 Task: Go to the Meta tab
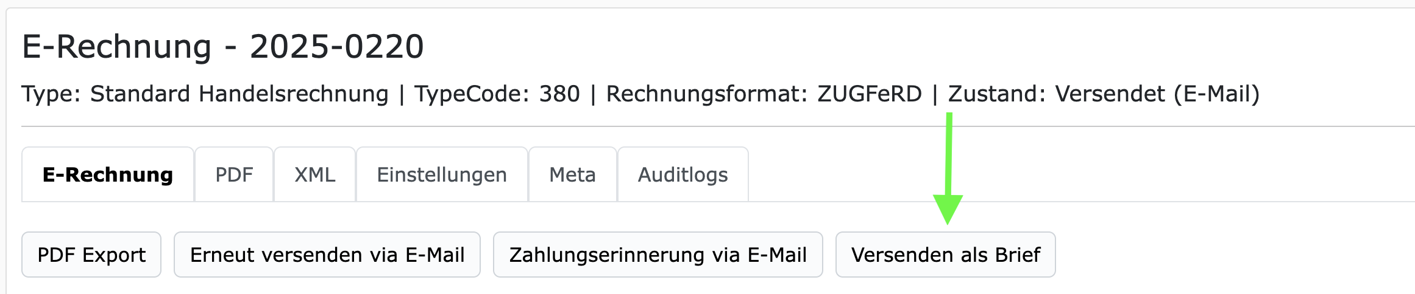pyautogui.click(x=572, y=175)
